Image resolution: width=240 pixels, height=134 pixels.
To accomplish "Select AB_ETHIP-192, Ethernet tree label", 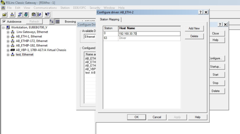I will (x=32, y=45).
